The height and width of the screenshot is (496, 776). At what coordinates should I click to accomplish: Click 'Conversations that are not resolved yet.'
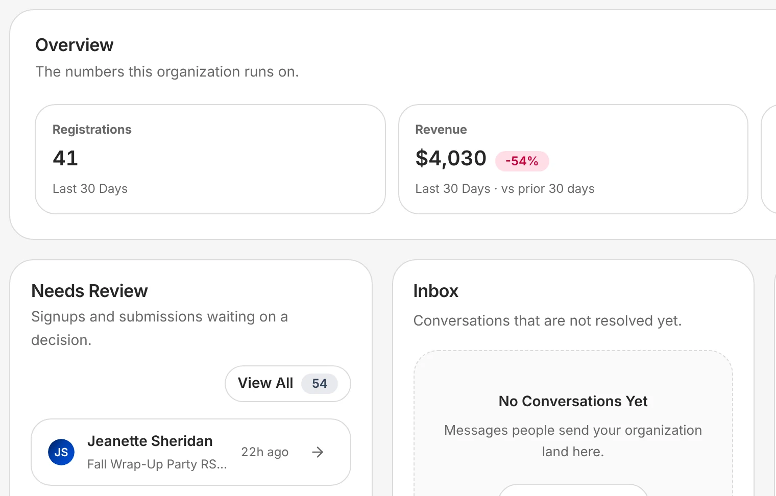pos(548,320)
